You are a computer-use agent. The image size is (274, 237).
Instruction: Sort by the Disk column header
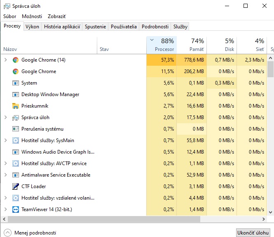222,45
